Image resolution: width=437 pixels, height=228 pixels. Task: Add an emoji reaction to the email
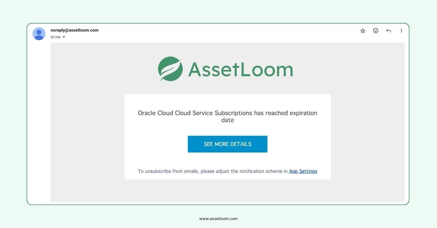tap(375, 30)
